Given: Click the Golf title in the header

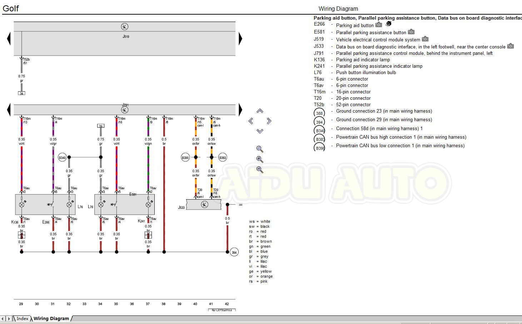Looking at the screenshot, I should coord(11,8).
